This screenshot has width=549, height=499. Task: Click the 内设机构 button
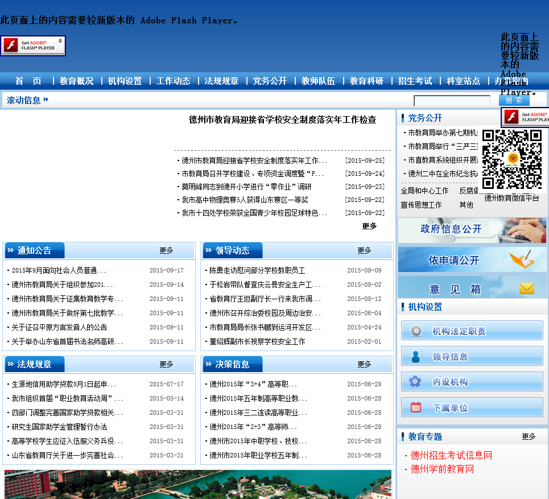(x=472, y=381)
